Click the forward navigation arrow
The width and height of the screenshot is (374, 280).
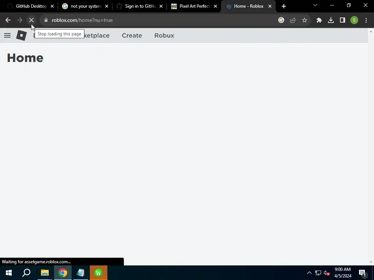tap(20, 20)
